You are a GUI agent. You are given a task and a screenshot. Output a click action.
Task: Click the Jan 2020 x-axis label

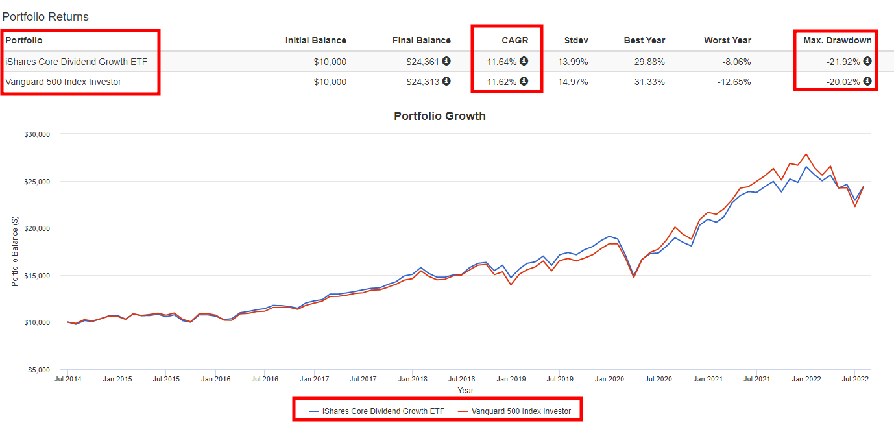click(x=610, y=379)
